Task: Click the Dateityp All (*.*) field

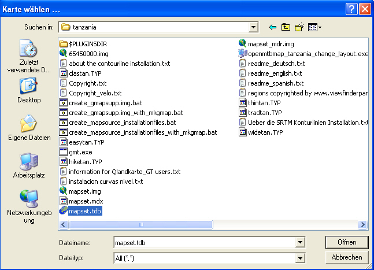Action: [205, 258]
